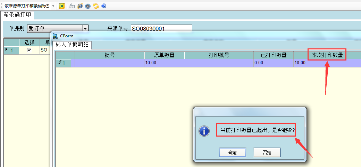361x167 pixels.
Task: Click the 本次打印数量 cell showing 10.00
Action: tap(327, 63)
